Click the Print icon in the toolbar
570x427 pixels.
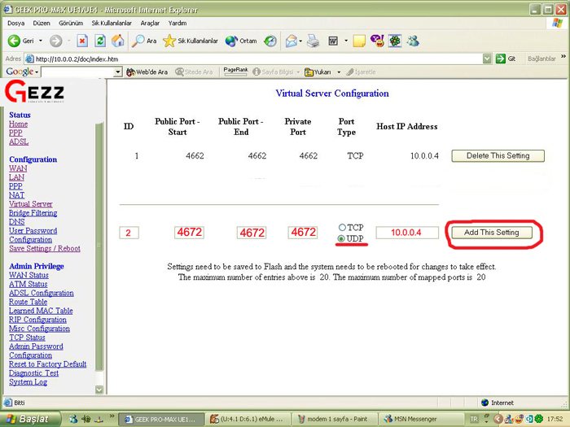pyautogui.click(x=313, y=41)
